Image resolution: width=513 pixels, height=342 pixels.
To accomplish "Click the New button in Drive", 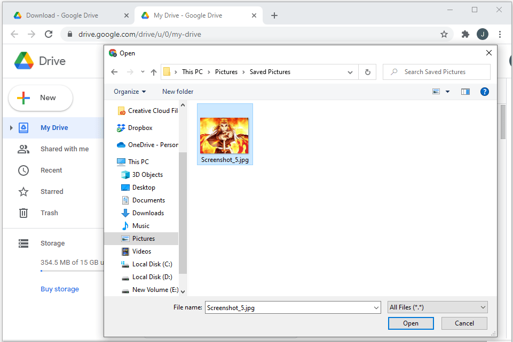I will point(41,98).
